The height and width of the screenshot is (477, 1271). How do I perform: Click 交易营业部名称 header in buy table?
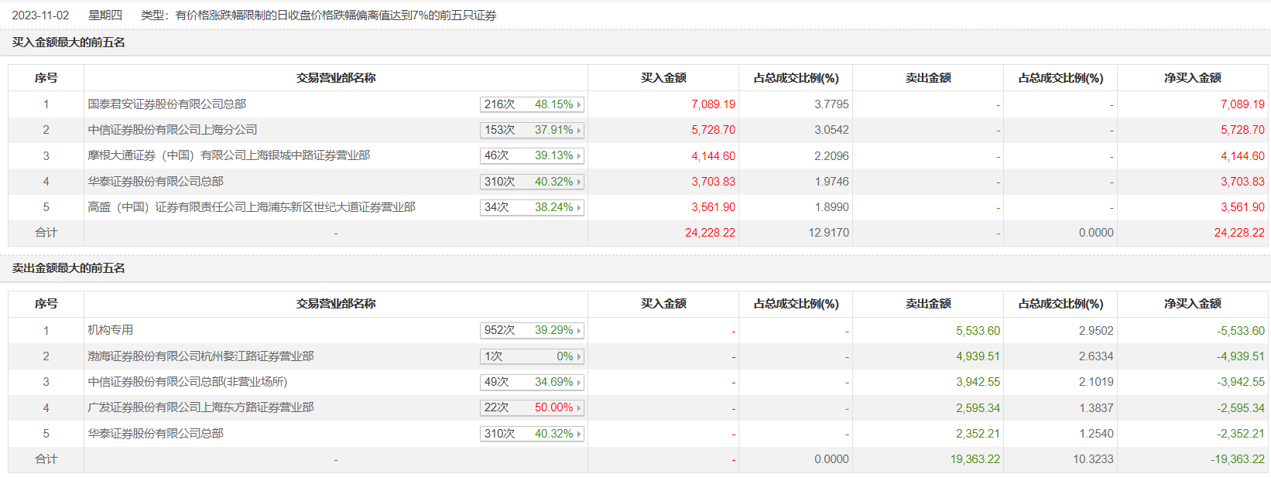(x=336, y=78)
